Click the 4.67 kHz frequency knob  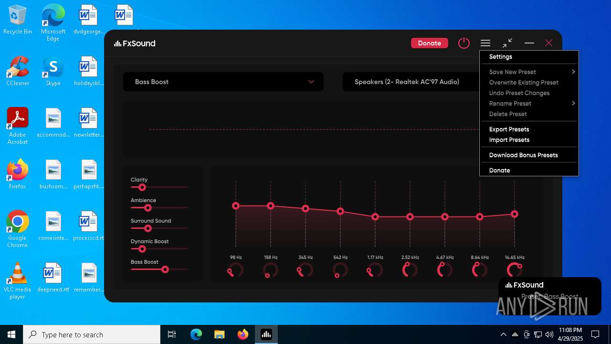445,270
